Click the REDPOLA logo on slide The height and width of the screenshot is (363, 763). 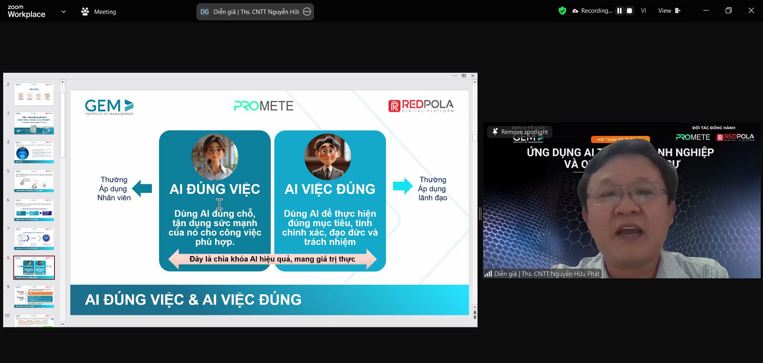(421, 106)
